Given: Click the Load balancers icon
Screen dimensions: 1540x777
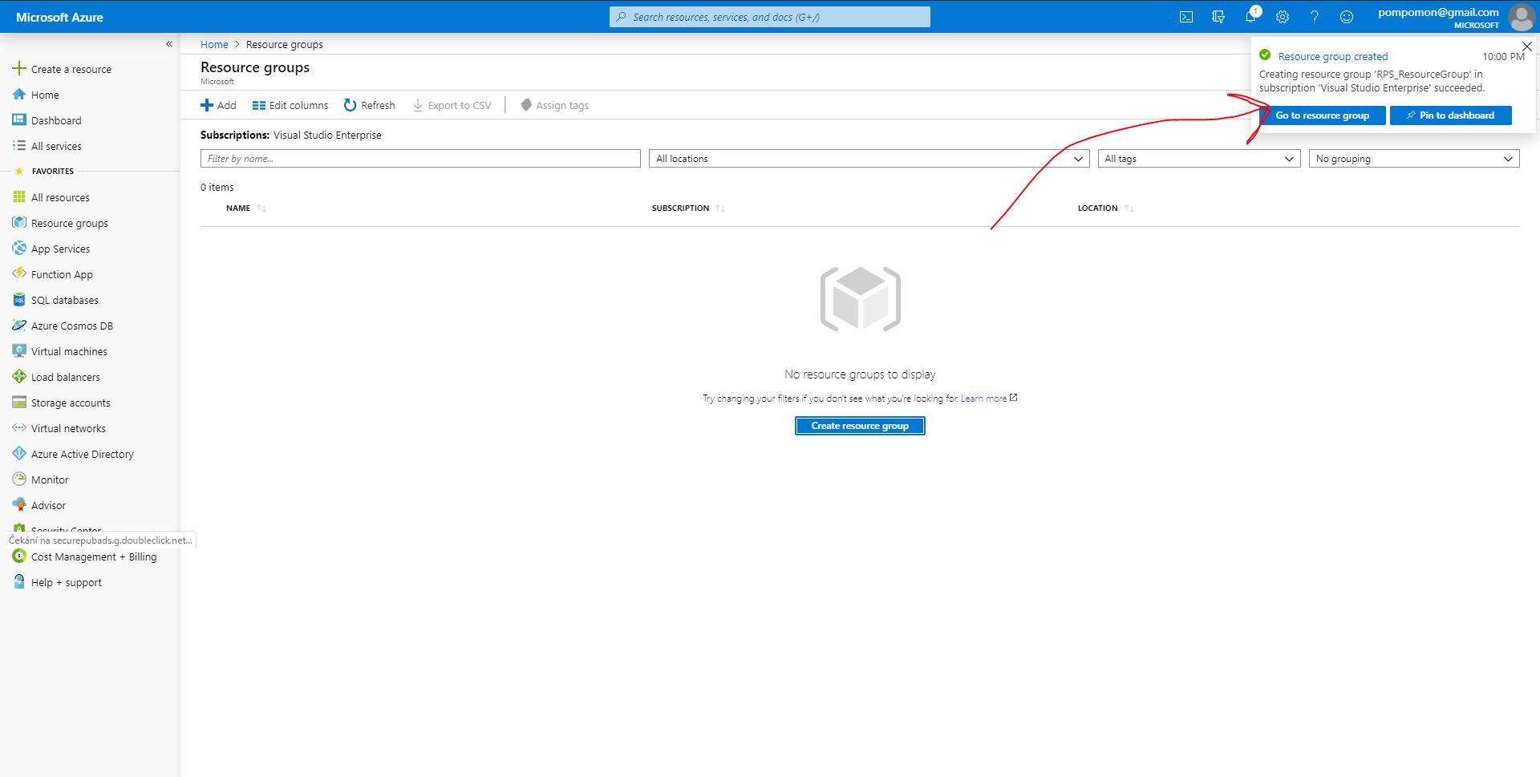Looking at the screenshot, I should pos(19,376).
